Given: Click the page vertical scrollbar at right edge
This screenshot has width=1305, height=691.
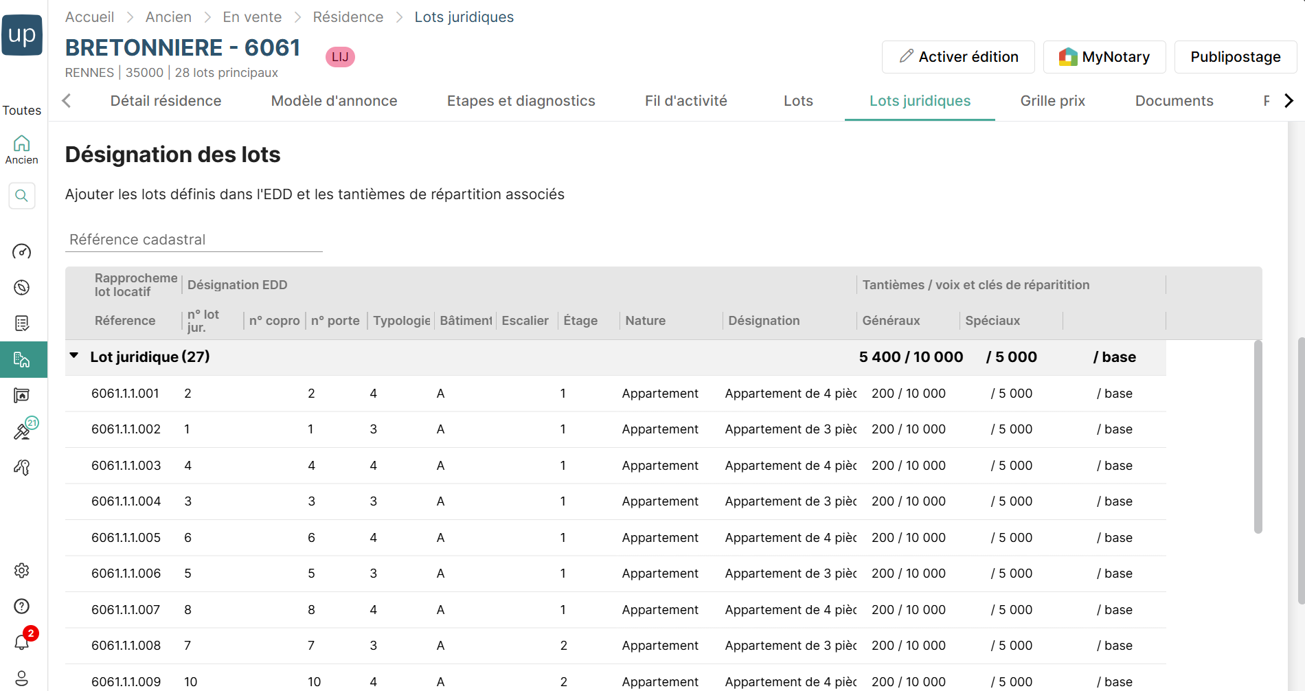Looking at the screenshot, I should (1301, 471).
